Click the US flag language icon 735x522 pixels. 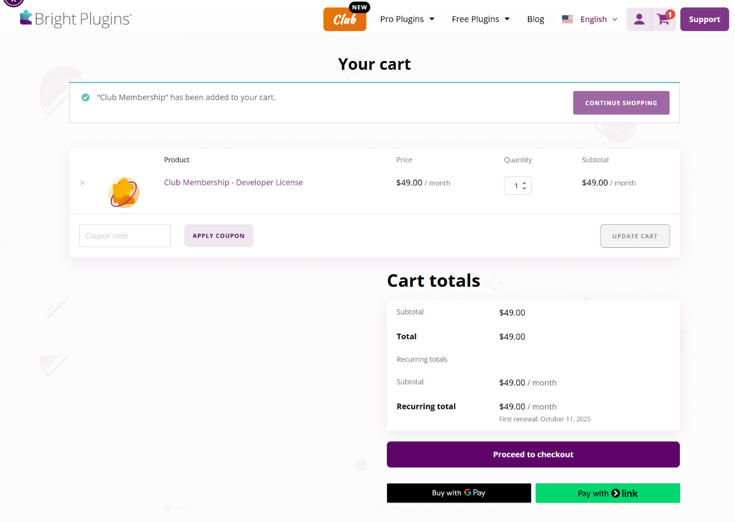pyautogui.click(x=567, y=19)
